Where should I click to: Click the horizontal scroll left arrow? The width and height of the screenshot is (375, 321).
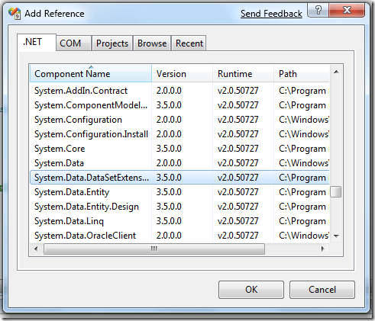36,249
